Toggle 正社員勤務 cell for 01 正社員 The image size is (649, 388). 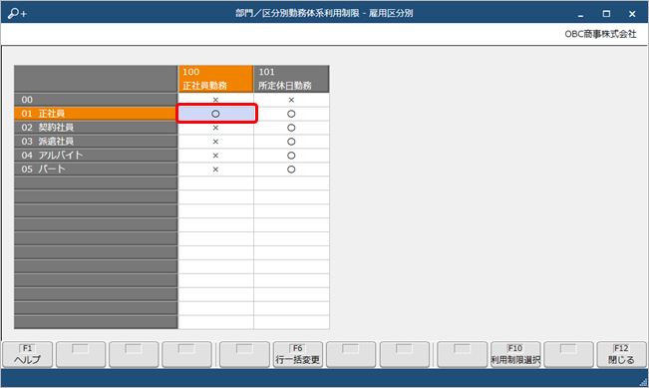[x=215, y=114]
